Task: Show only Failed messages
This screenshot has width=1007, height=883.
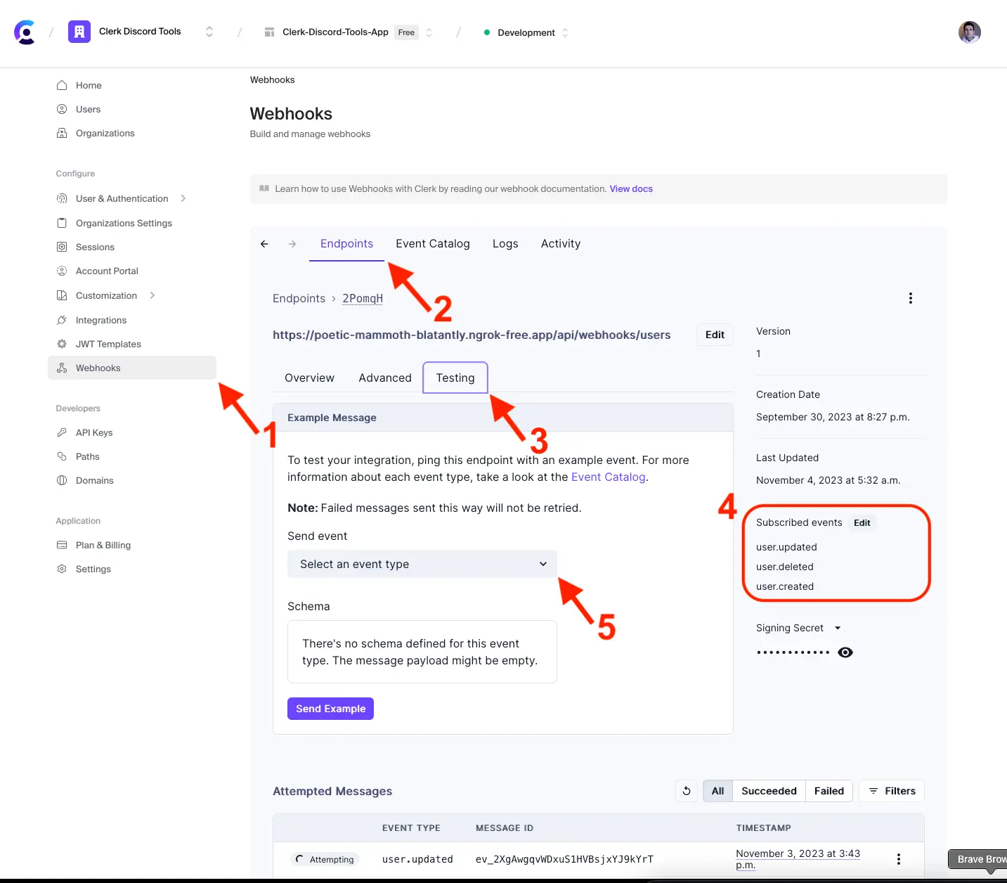Action: tap(829, 791)
